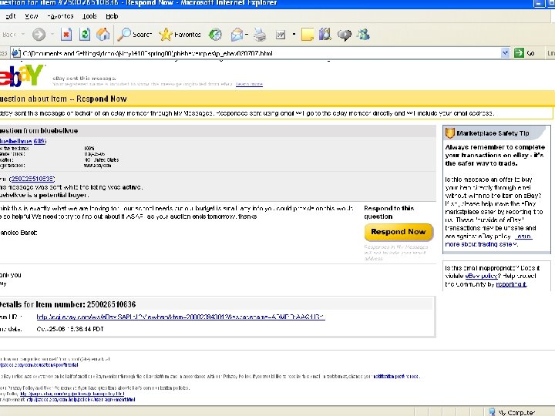Open the eBay policy link
Image resolution: width=555 pixels, height=416 pixels.
pyautogui.click(x=482, y=276)
